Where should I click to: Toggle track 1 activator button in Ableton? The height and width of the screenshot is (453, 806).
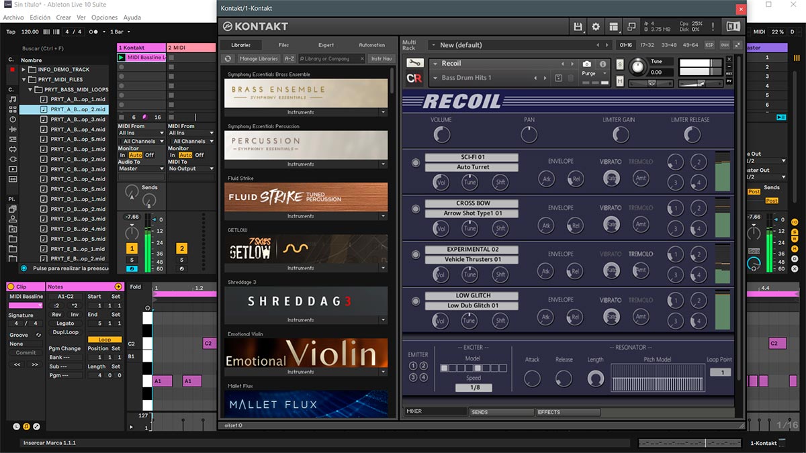point(132,248)
